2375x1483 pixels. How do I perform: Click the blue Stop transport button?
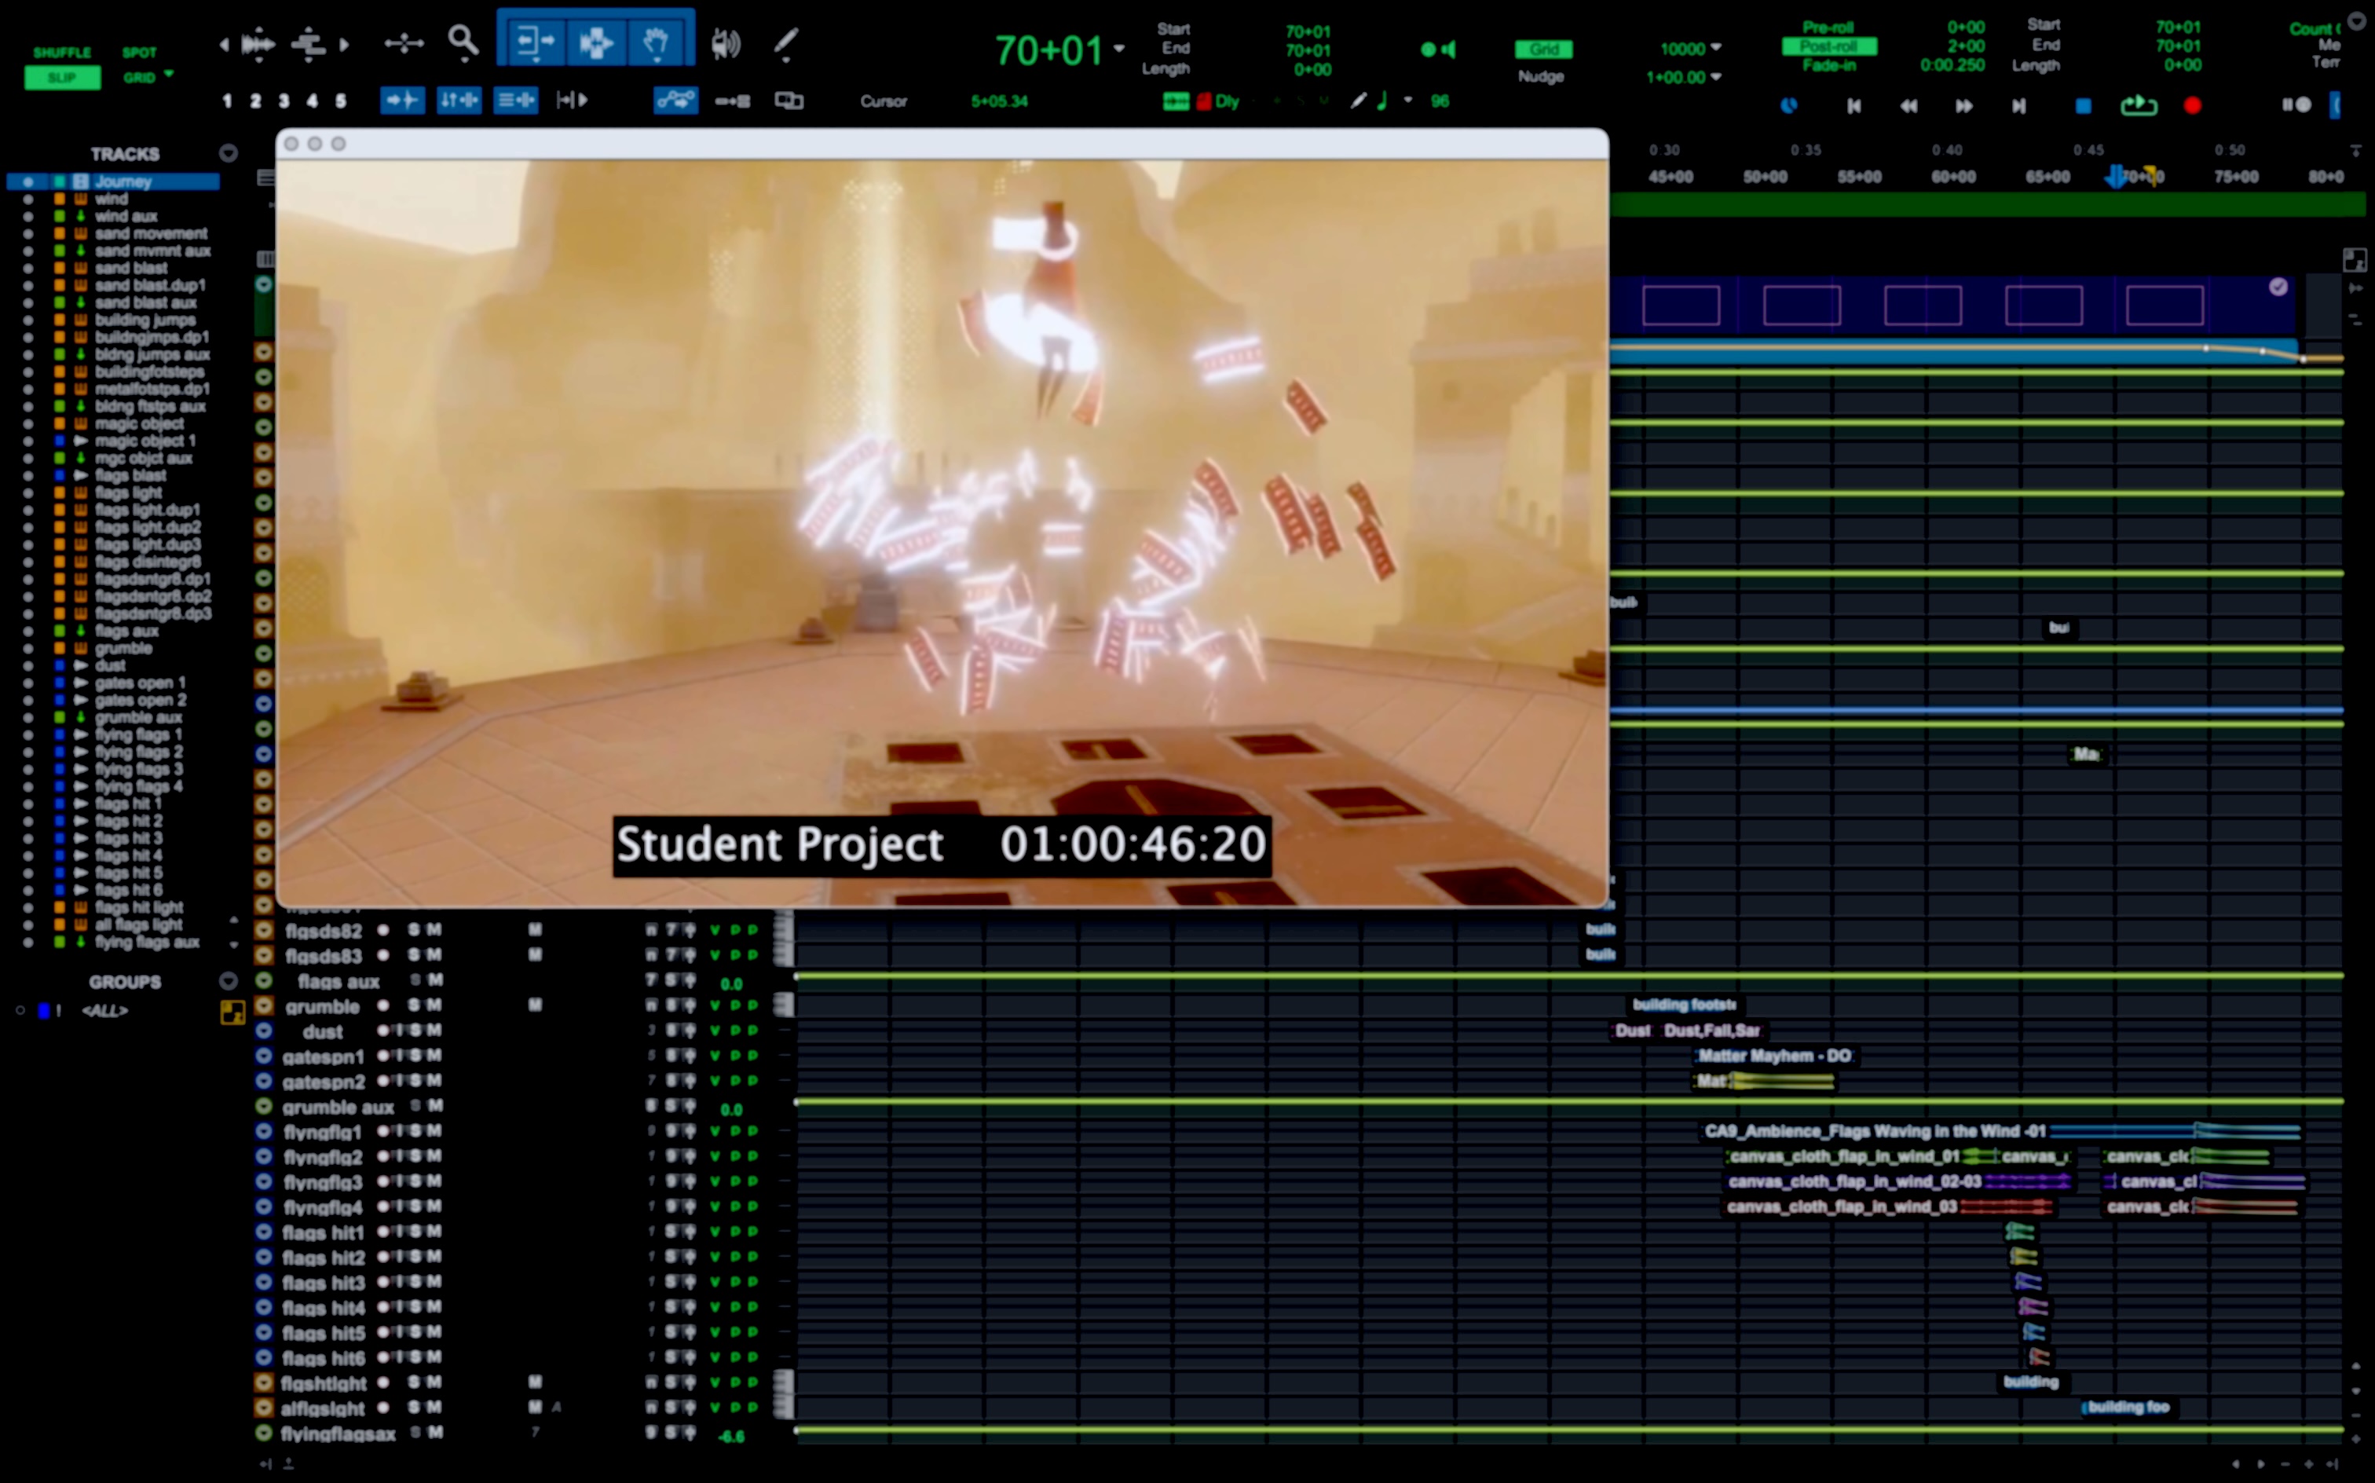pyautogui.click(x=2084, y=105)
